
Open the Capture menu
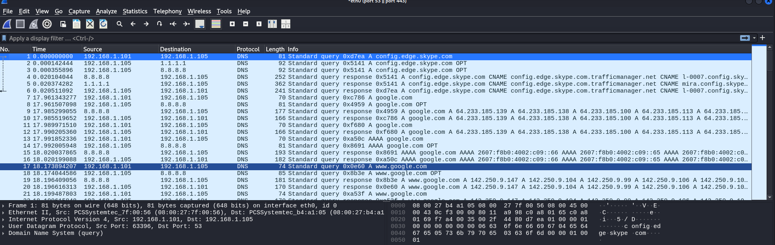79,11
